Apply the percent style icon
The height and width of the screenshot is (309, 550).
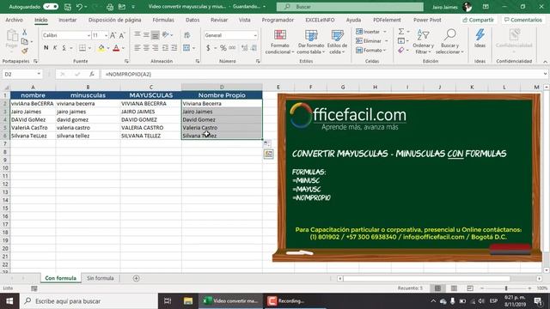click(223, 48)
